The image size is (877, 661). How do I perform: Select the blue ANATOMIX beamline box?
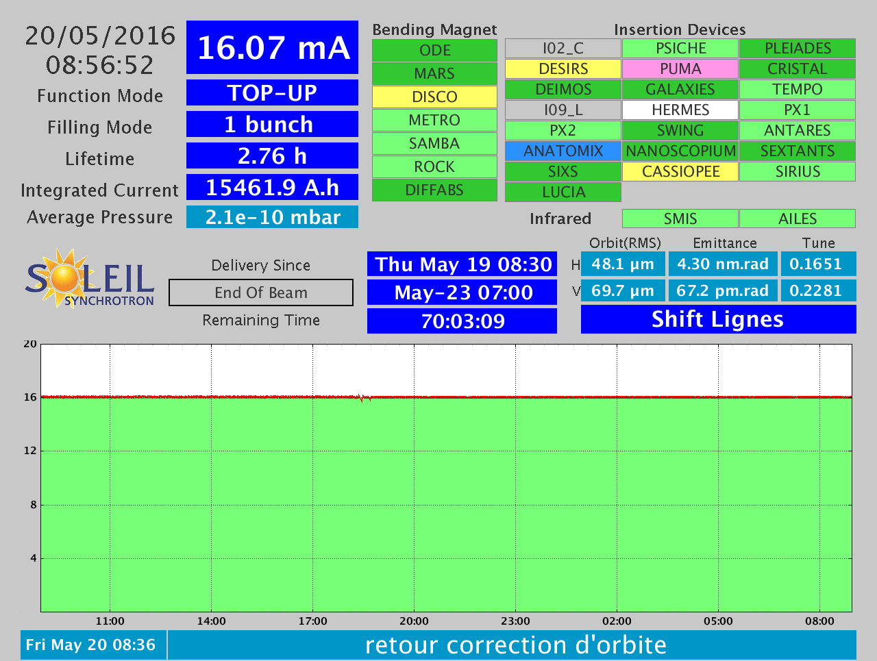coord(563,151)
